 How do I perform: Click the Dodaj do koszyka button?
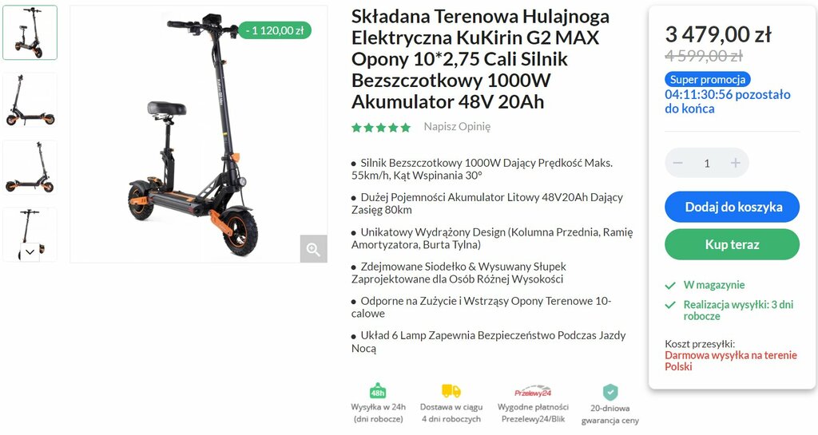point(732,207)
